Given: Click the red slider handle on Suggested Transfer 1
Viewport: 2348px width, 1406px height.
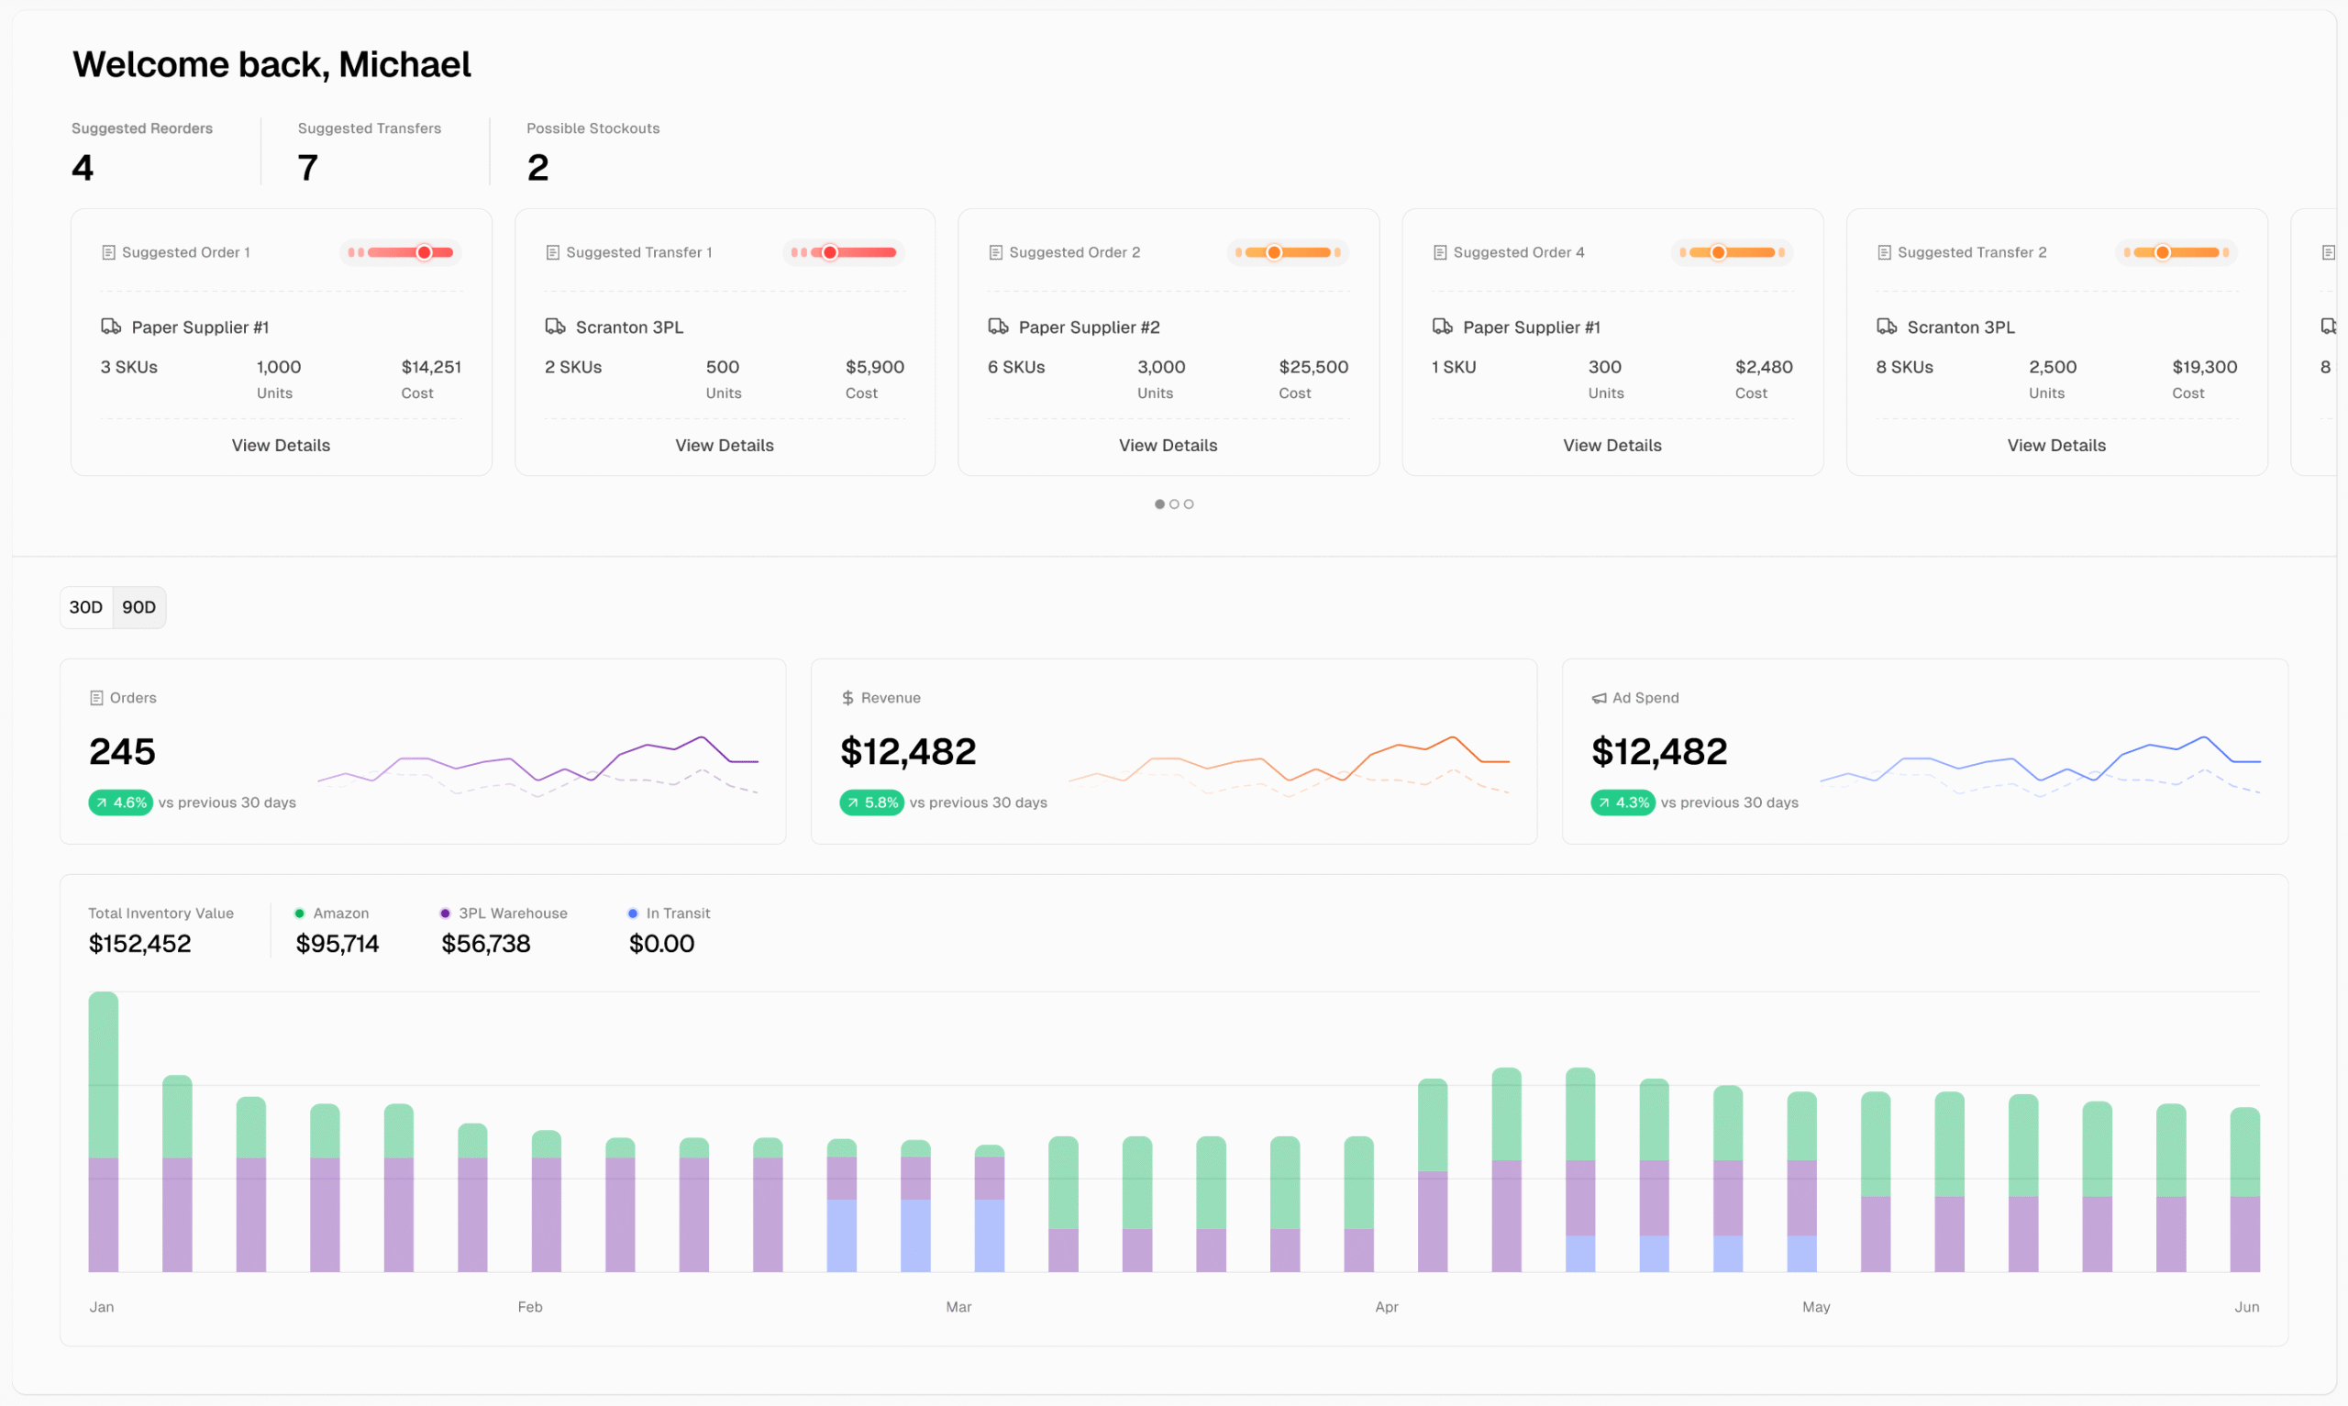Looking at the screenshot, I should [830, 252].
